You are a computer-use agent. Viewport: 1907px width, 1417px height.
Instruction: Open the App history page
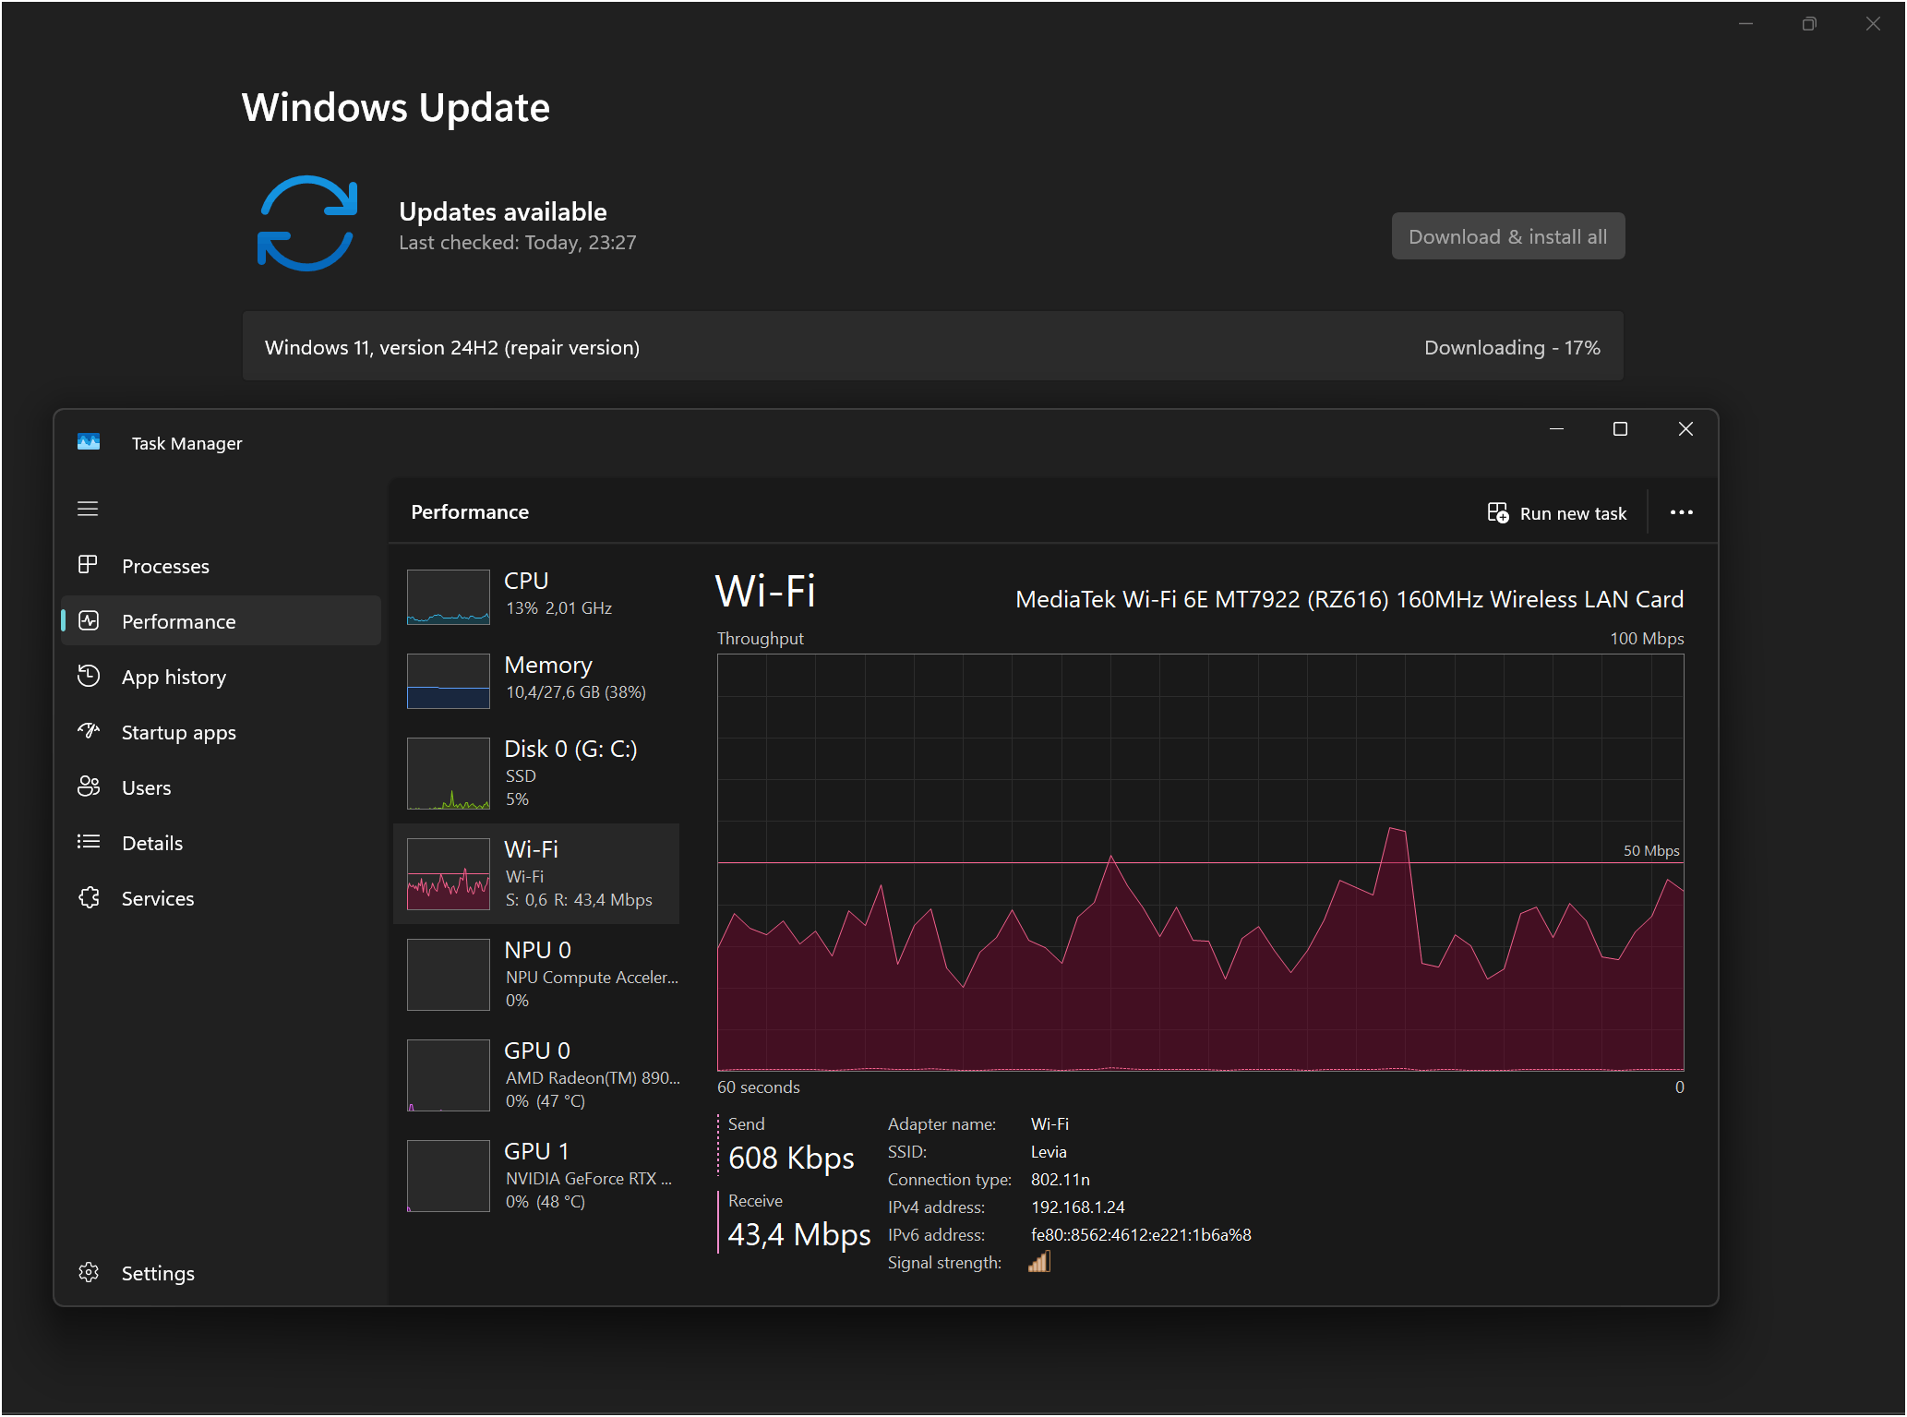click(x=174, y=677)
